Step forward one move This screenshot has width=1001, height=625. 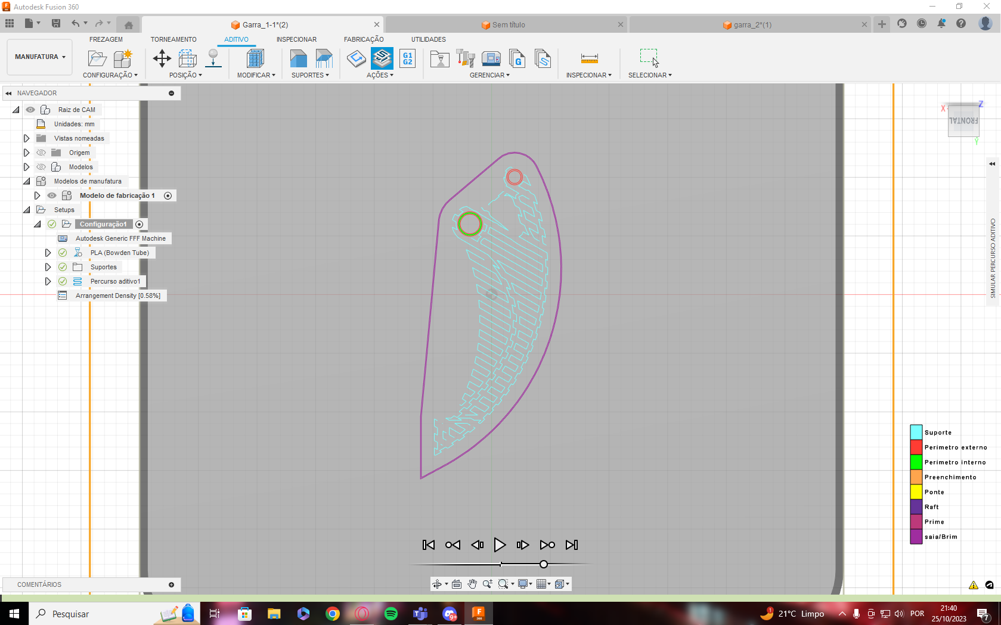coord(522,545)
